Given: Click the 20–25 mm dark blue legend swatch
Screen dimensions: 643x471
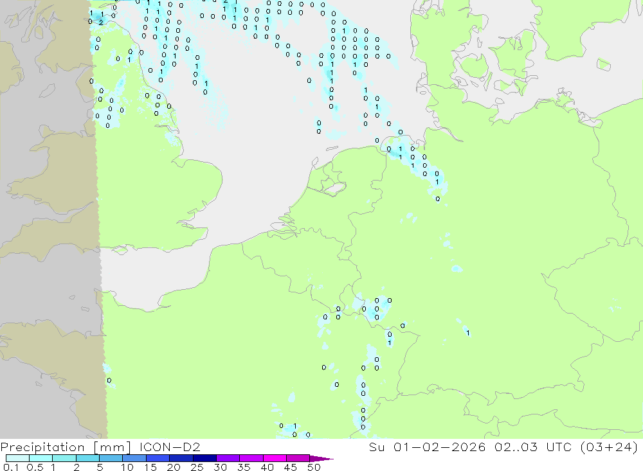Looking at the screenshot, I should tap(181, 458).
